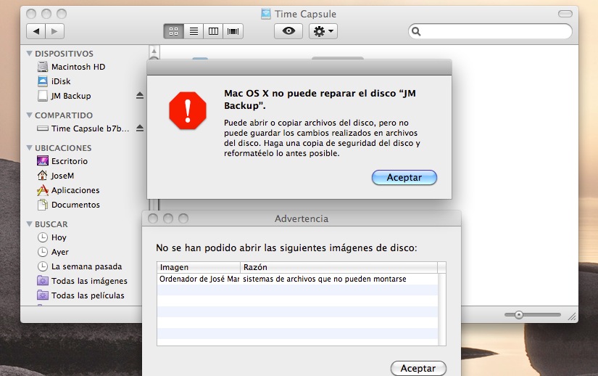Eject the JM Backup disk
Image resolution: width=598 pixels, height=376 pixels.
[140, 96]
